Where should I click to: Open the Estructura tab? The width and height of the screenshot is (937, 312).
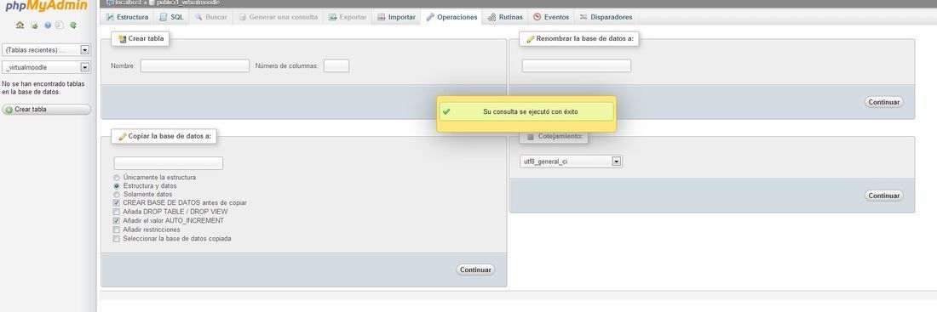tap(127, 17)
